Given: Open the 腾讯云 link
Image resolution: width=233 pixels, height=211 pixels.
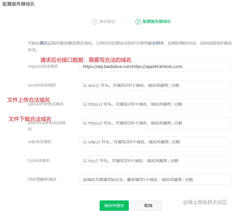Looking at the screenshot, I should point(46,43).
